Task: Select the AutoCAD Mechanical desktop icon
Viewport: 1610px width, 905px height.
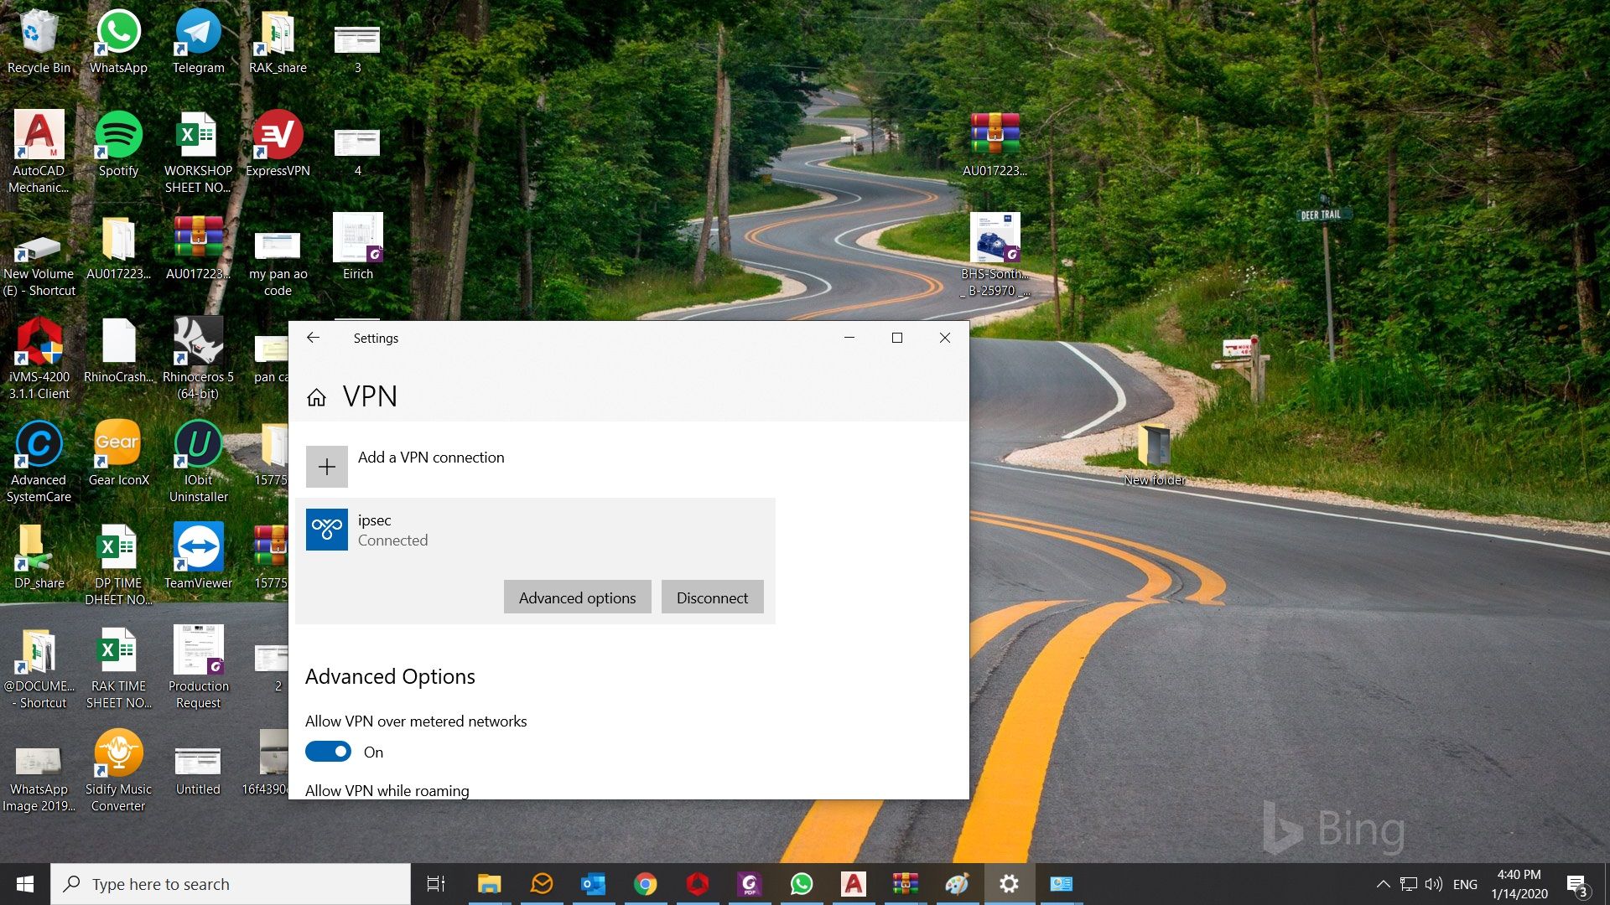Action: pyautogui.click(x=39, y=152)
